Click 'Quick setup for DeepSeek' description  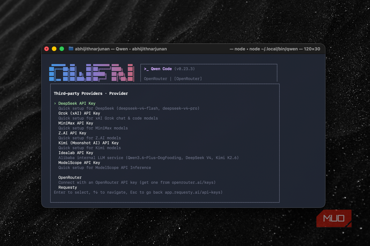coord(129,108)
